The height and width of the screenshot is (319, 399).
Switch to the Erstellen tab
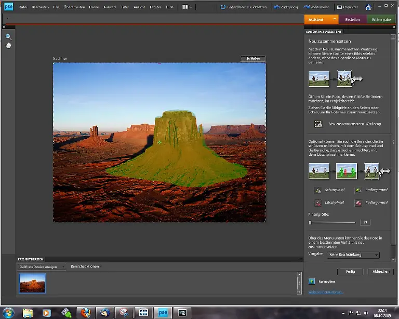(352, 19)
